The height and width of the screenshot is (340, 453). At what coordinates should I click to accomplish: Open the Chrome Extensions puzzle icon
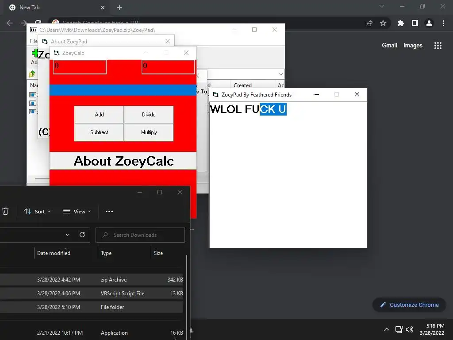pos(401,23)
